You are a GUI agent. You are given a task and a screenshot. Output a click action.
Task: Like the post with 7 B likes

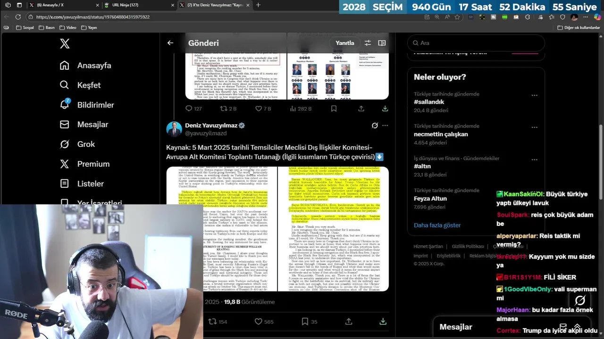[263, 108]
